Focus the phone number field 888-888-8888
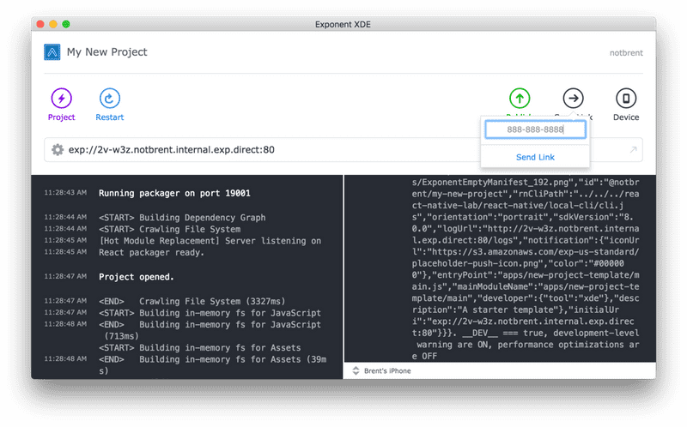687x427 pixels. point(535,129)
